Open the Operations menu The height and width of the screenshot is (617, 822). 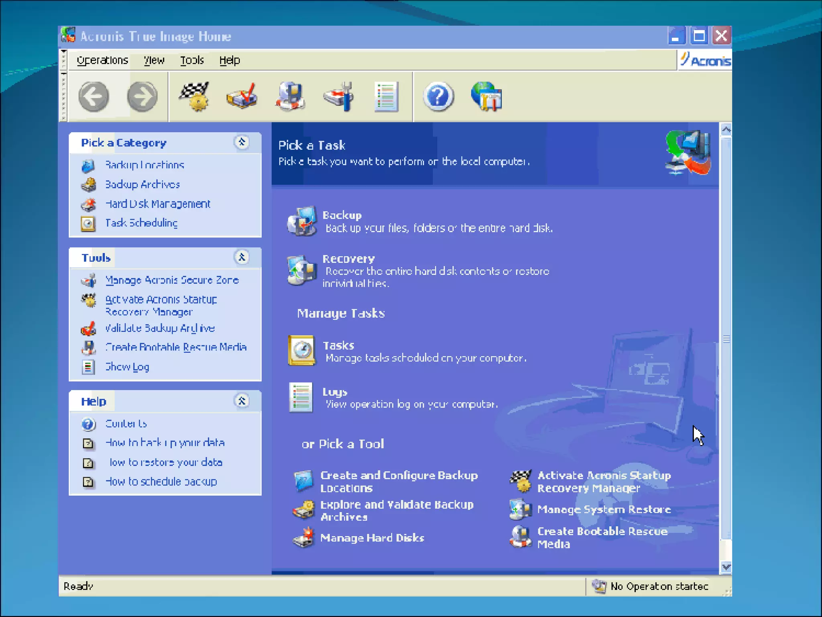pyautogui.click(x=102, y=60)
